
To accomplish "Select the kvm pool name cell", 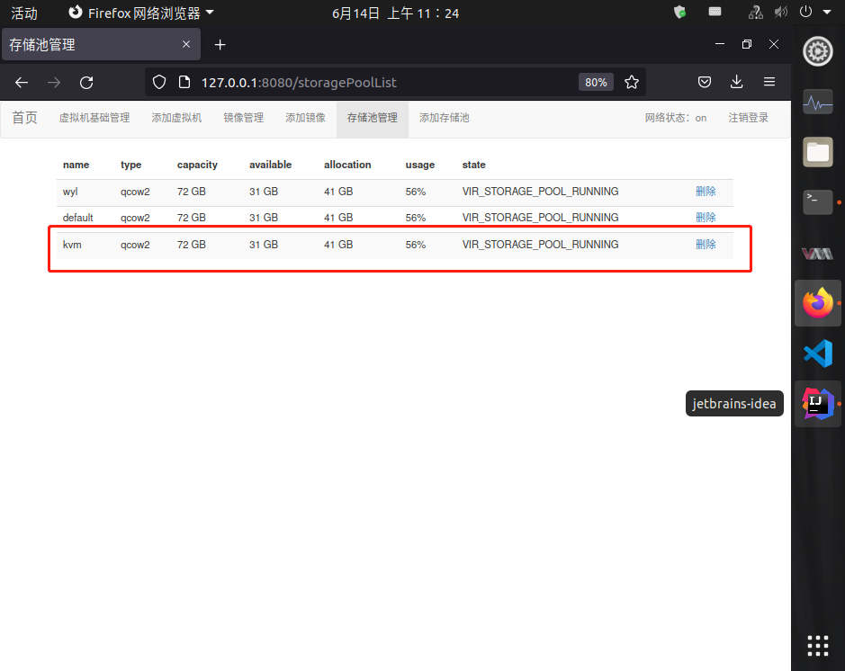I will coord(72,245).
